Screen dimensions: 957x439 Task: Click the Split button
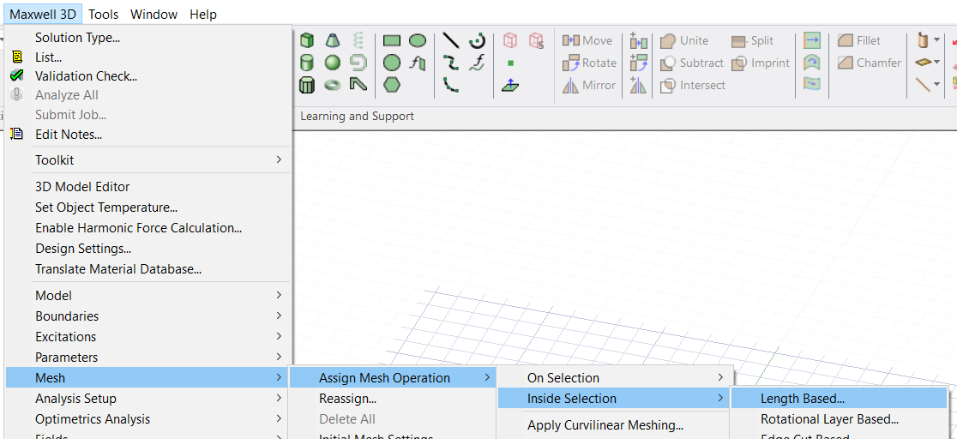pyautogui.click(x=753, y=41)
